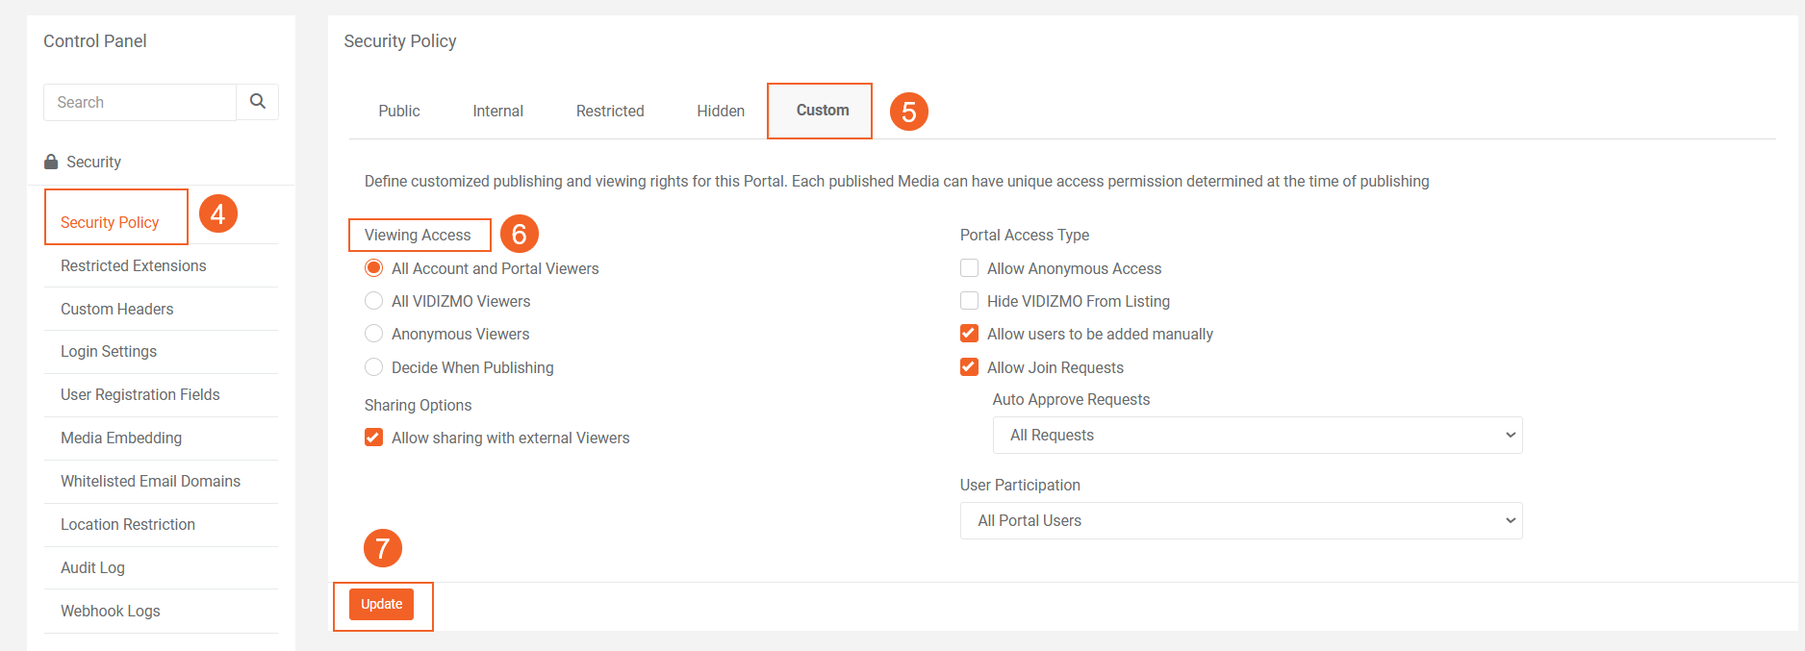Viewport: 1805px width, 651px height.
Task: Click the Security lock icon
Action: 51,162
